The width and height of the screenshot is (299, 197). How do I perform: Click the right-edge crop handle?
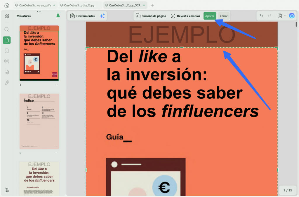tap(278, 170)
